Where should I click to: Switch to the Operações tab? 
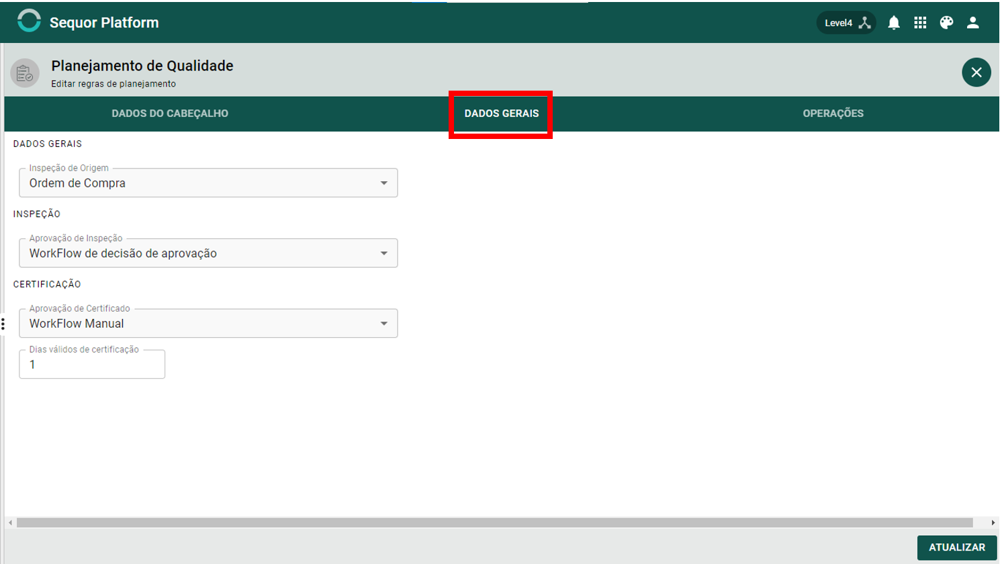[833, 113]
